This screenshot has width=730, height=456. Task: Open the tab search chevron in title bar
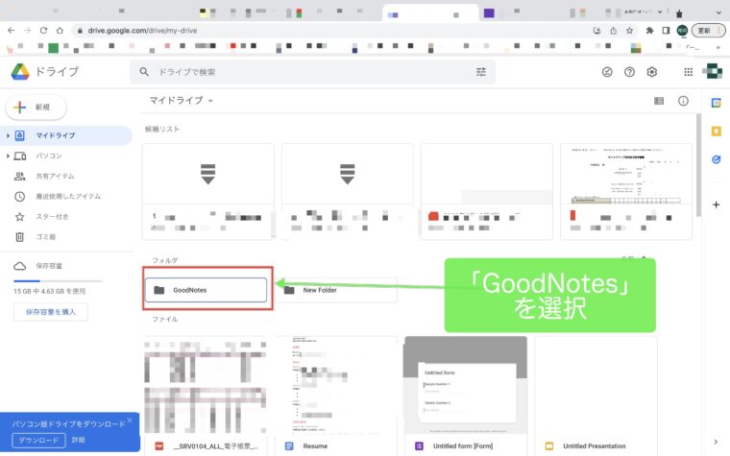coord(718,12)
